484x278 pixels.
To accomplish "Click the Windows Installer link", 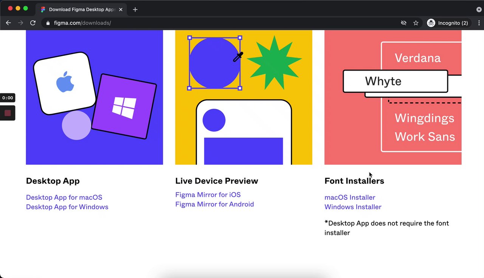I will click(353, 207).
